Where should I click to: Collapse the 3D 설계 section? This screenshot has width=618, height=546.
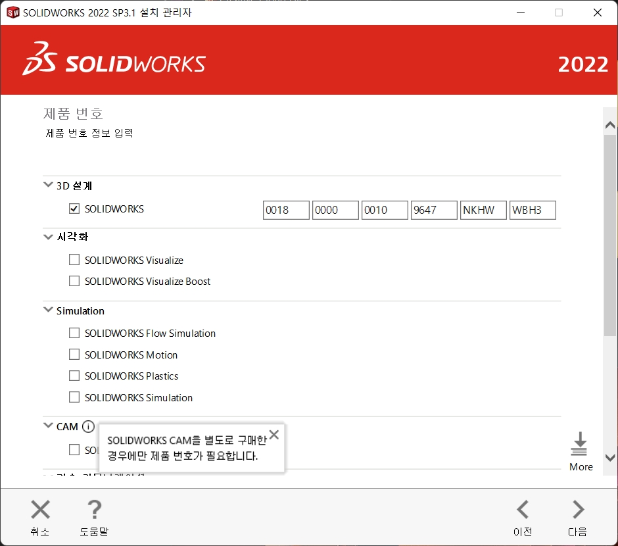click(48, 184)
